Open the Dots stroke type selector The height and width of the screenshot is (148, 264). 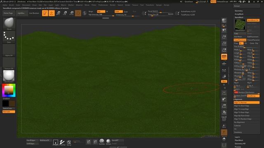pyautogui.click(x=9, y=37)
